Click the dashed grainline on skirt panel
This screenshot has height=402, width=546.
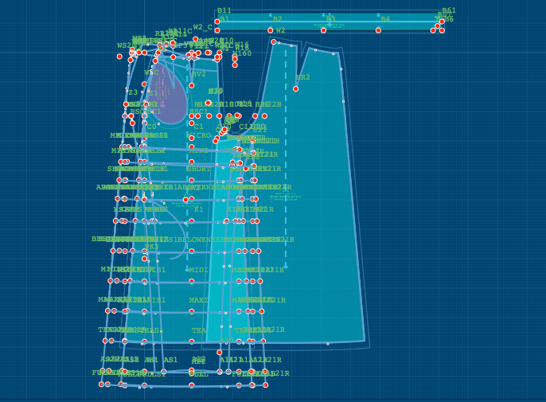pyautogui.click(x=286, y=159)
